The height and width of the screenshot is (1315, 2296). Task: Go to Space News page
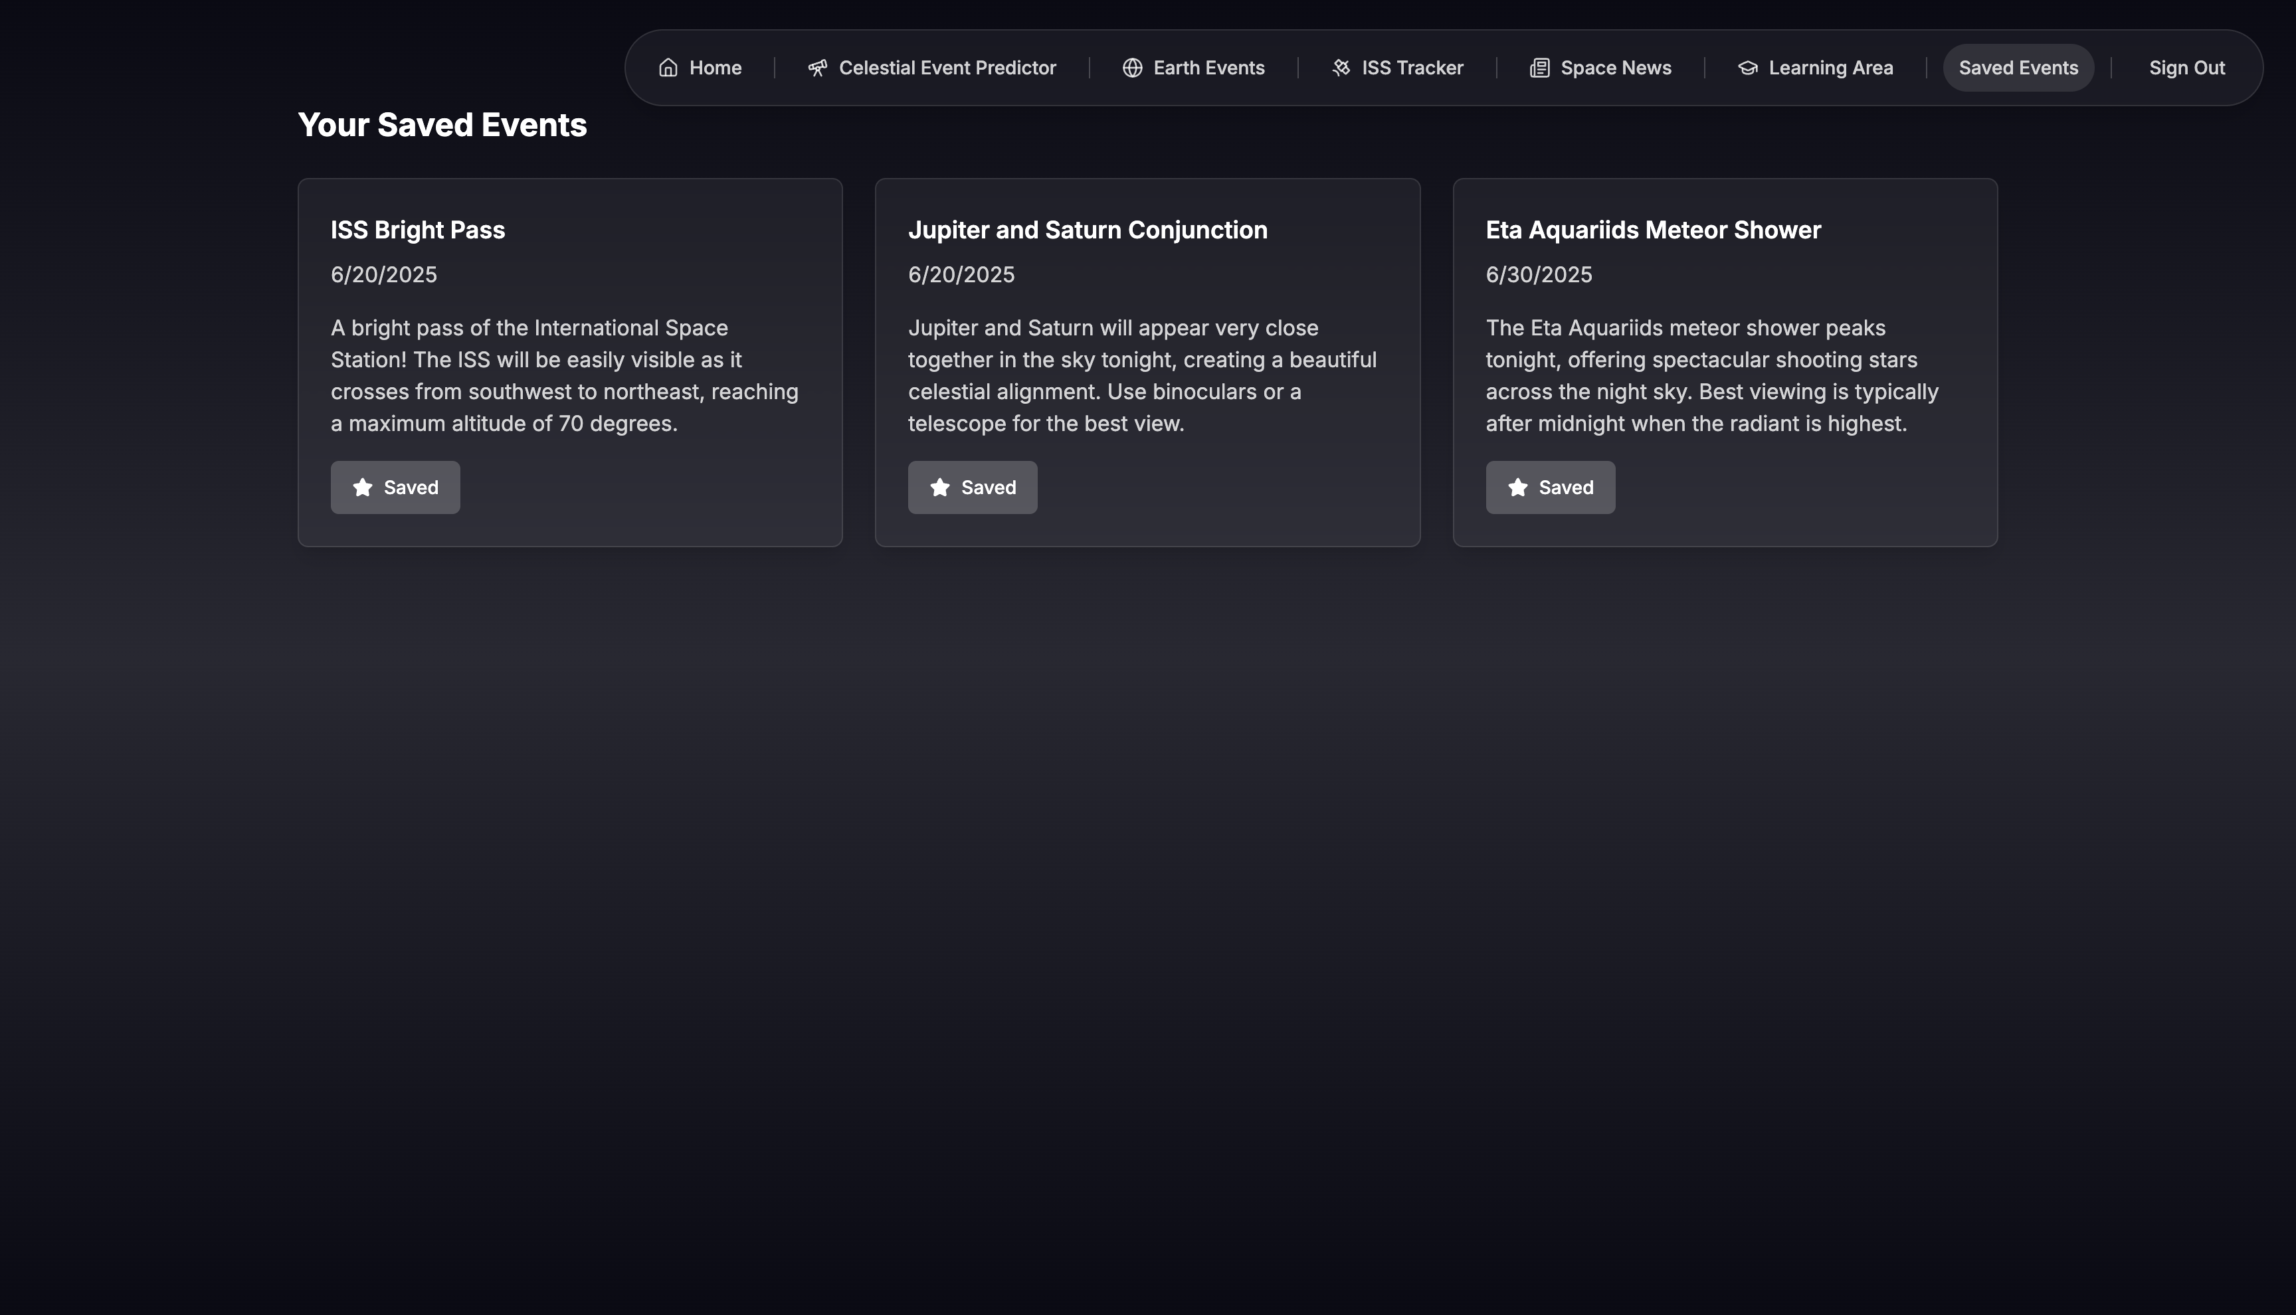tap(1615, 68)
